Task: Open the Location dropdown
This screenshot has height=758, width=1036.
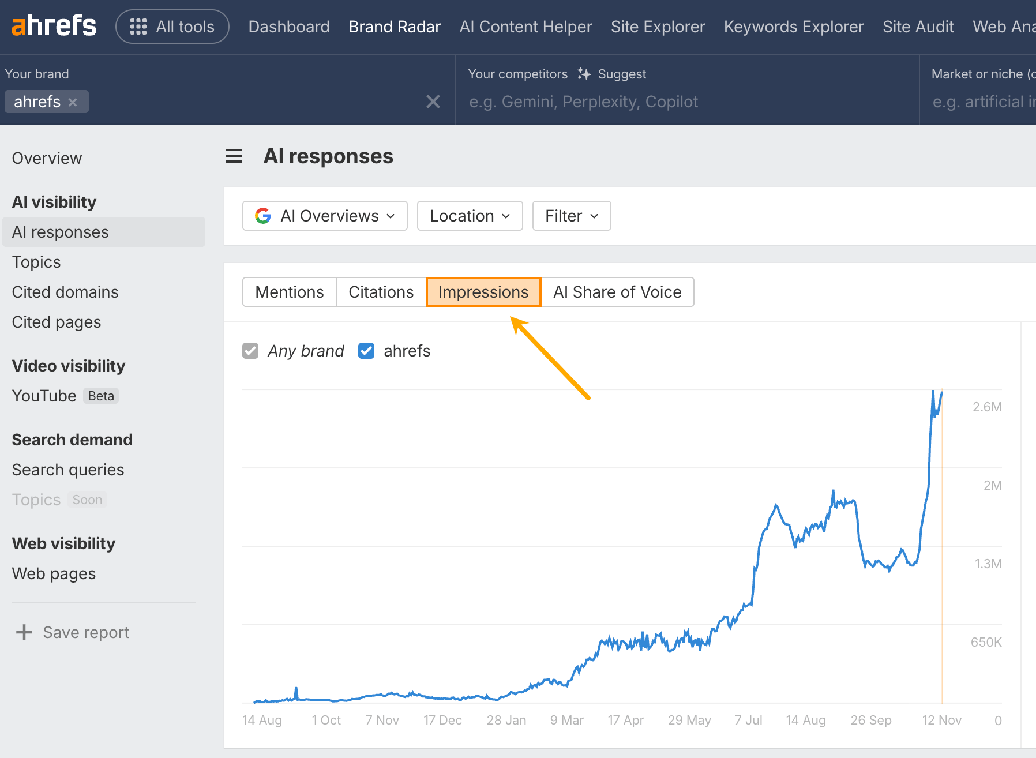Action: 470,216
